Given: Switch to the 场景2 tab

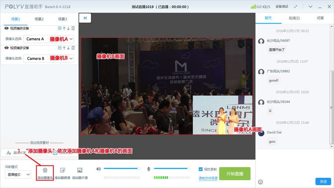Looking at the screenshot, I should tap(39, 19).
